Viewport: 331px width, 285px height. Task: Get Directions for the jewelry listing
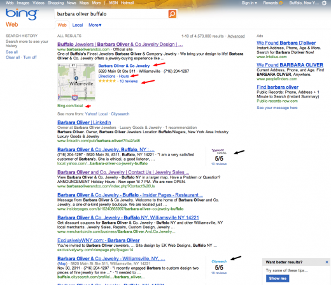(107, 76)
